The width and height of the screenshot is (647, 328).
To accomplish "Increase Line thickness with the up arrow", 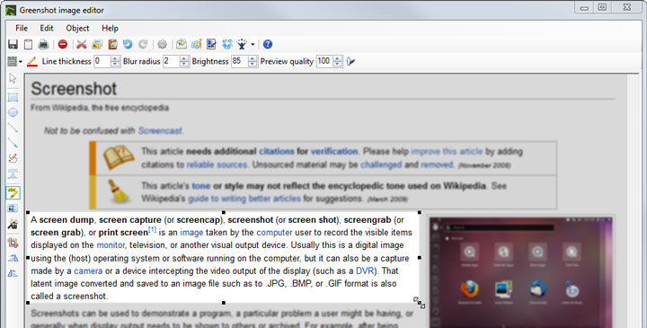I will [x=115, y=58].
